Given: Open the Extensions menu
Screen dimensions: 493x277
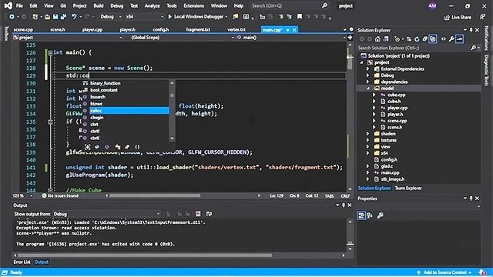Looking at the screenshot, I should (x=193, y=5).
